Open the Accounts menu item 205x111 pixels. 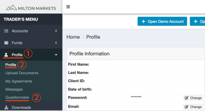[31, 31]
